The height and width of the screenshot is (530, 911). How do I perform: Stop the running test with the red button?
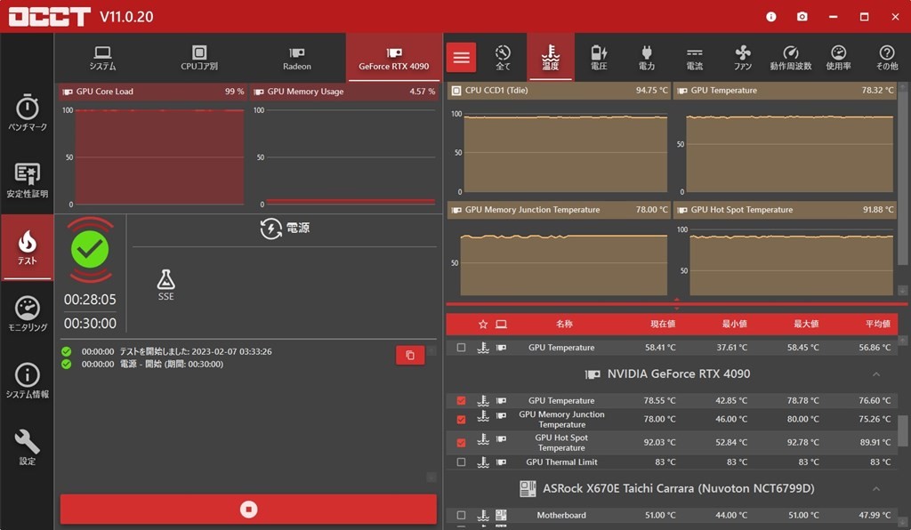(248, 510)
